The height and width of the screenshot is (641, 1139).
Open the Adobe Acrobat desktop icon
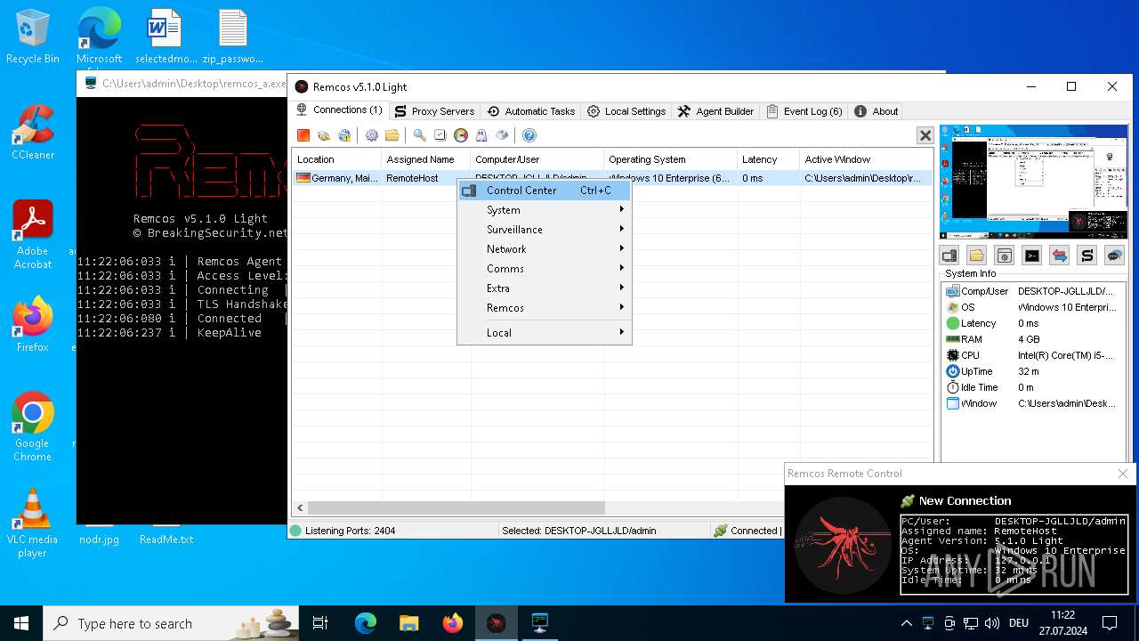(x=33, y=235)
